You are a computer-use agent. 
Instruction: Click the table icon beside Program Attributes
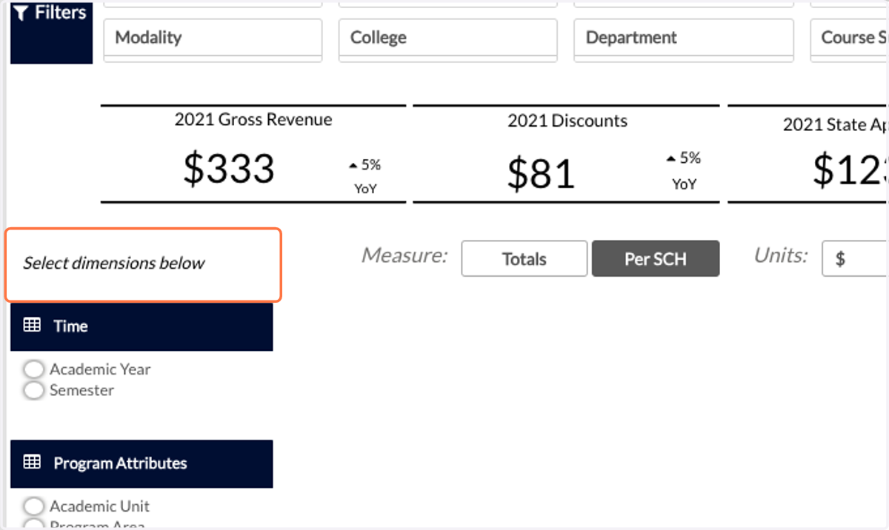pos(32,463)
